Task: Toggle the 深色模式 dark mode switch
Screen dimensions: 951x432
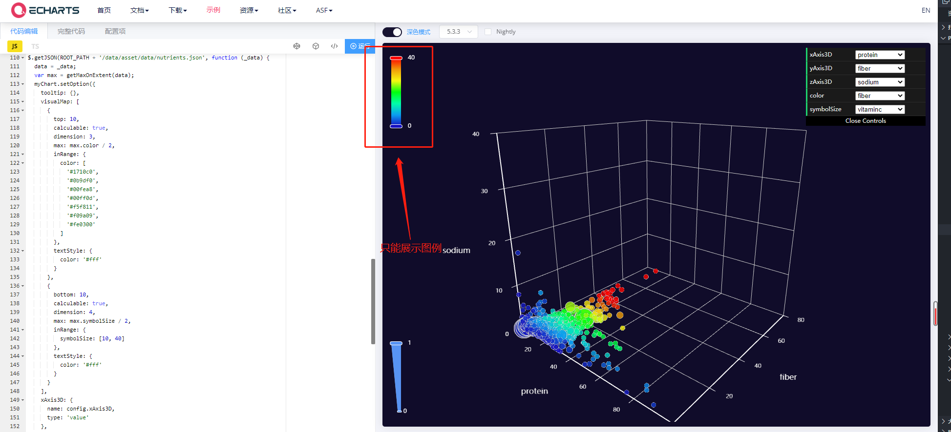Action: (392, 32)
